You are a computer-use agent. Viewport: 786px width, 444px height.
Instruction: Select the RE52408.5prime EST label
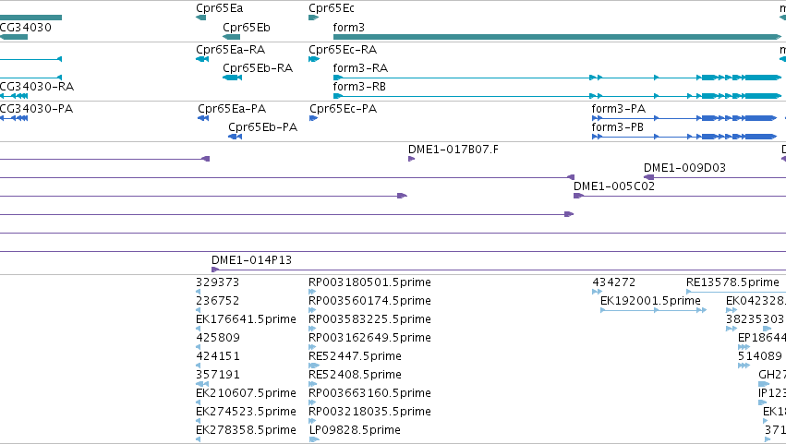356,375
